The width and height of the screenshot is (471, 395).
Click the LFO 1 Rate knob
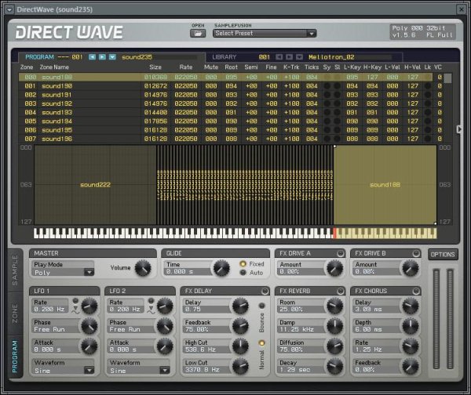tap(89, 306)
